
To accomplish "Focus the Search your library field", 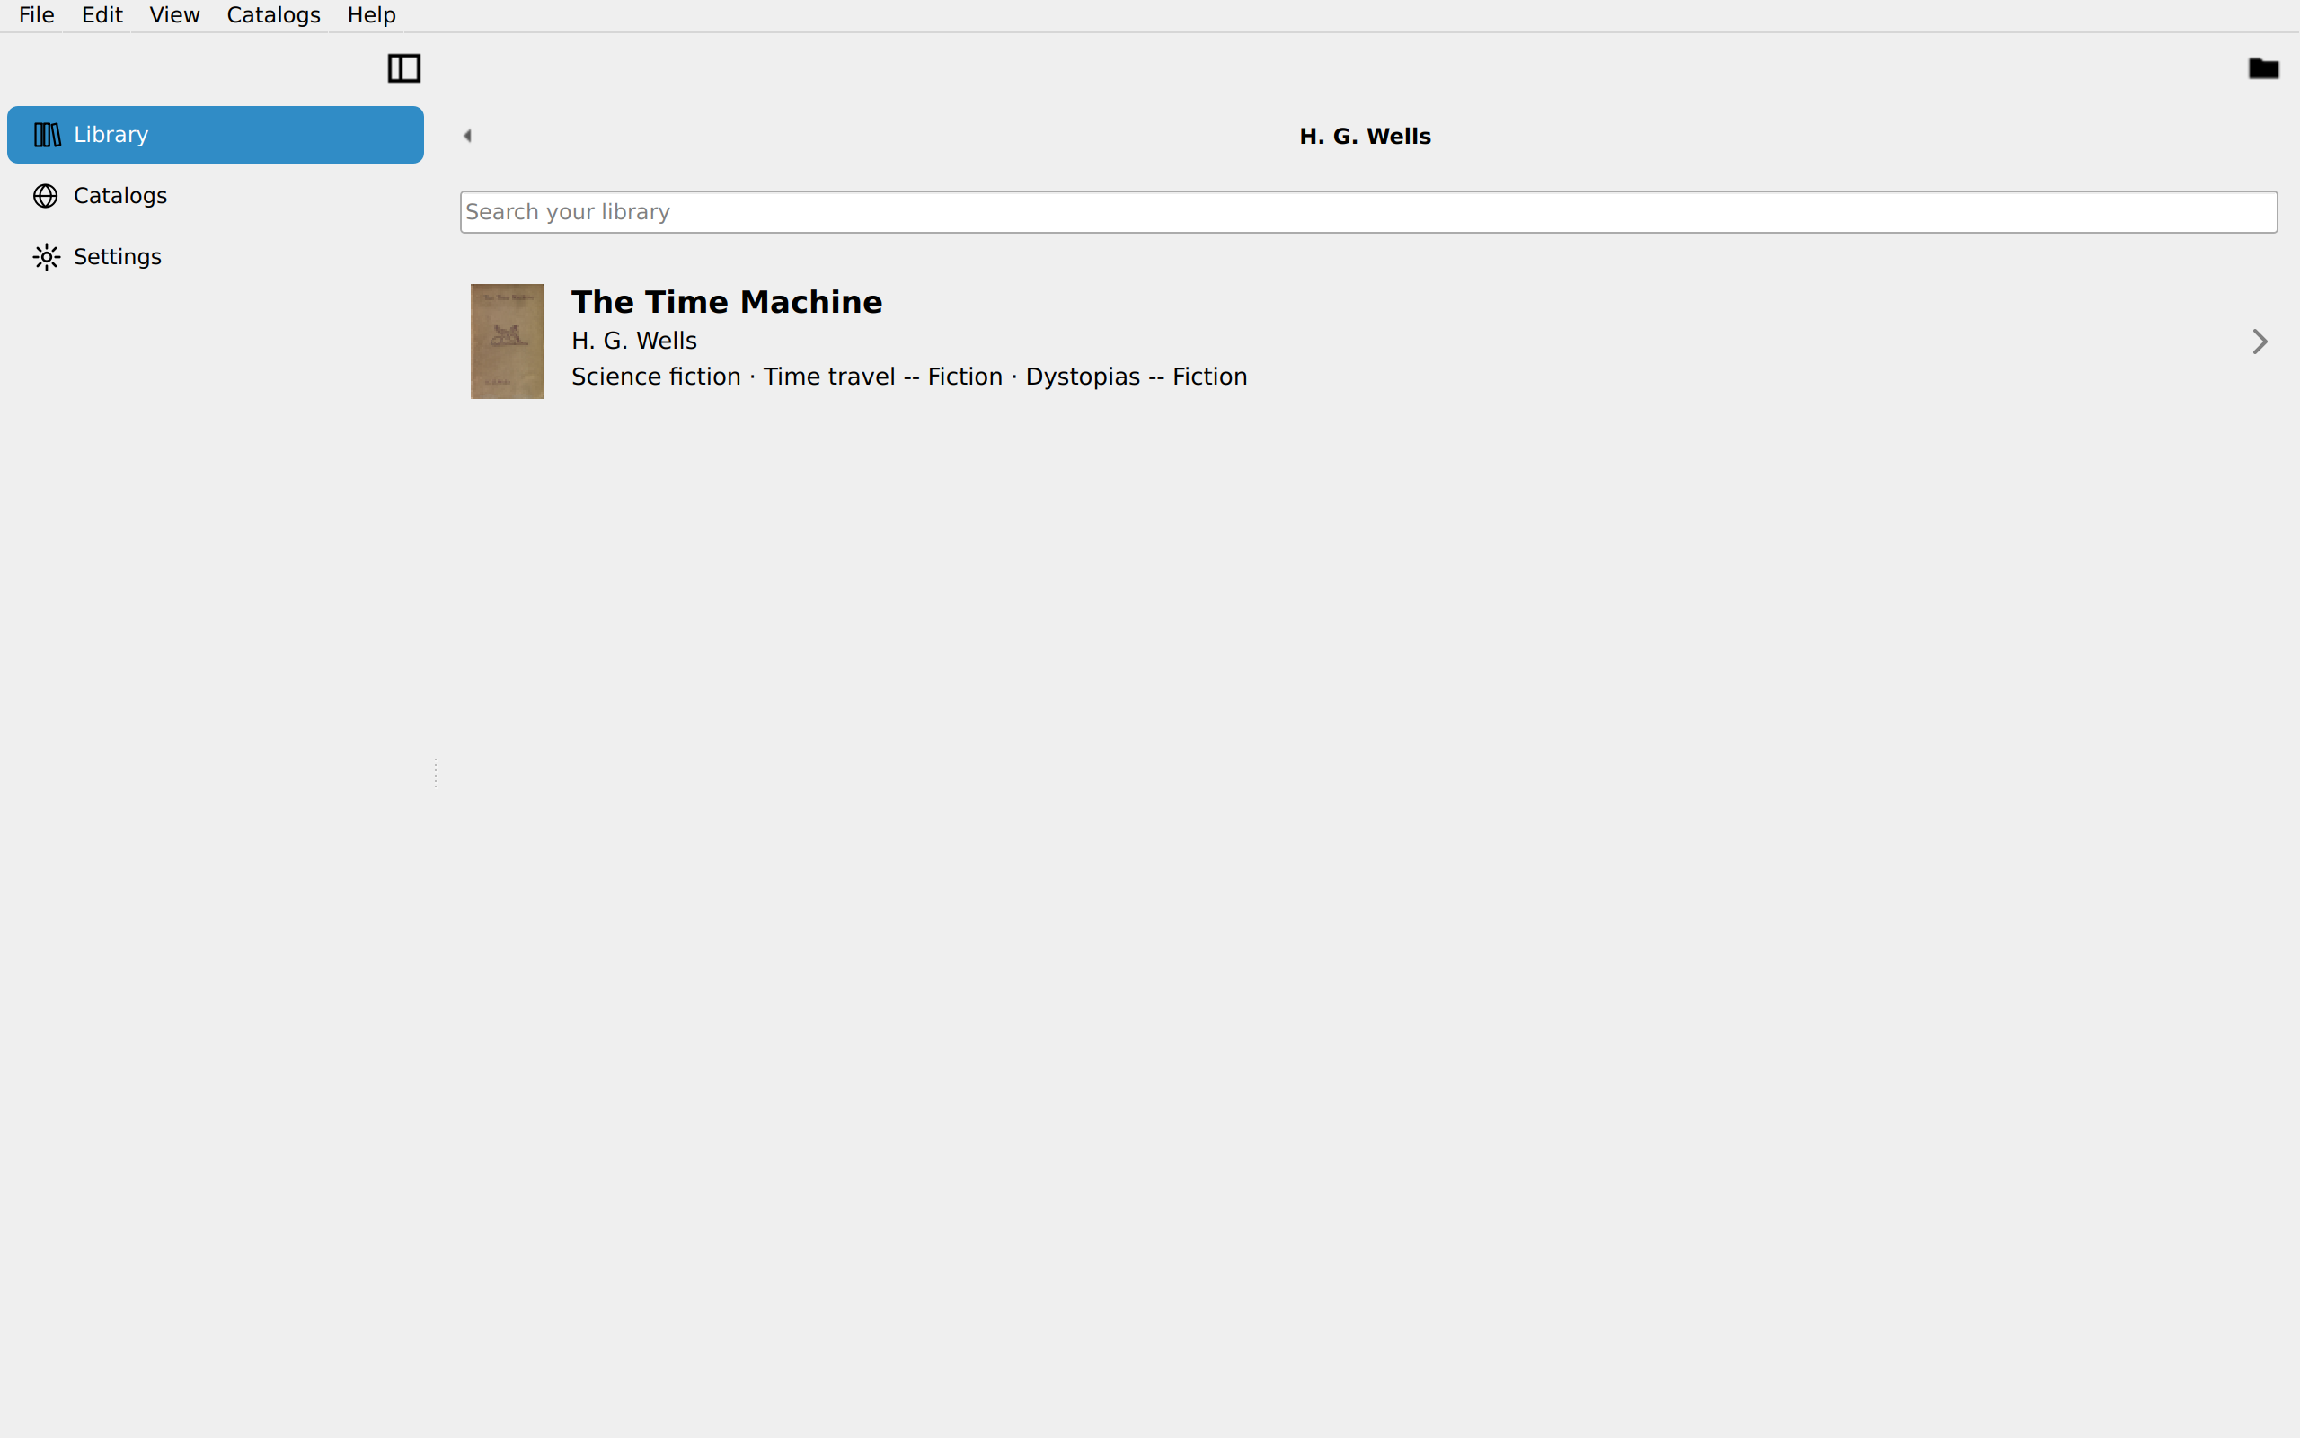I will click(x=1368, y=212).
